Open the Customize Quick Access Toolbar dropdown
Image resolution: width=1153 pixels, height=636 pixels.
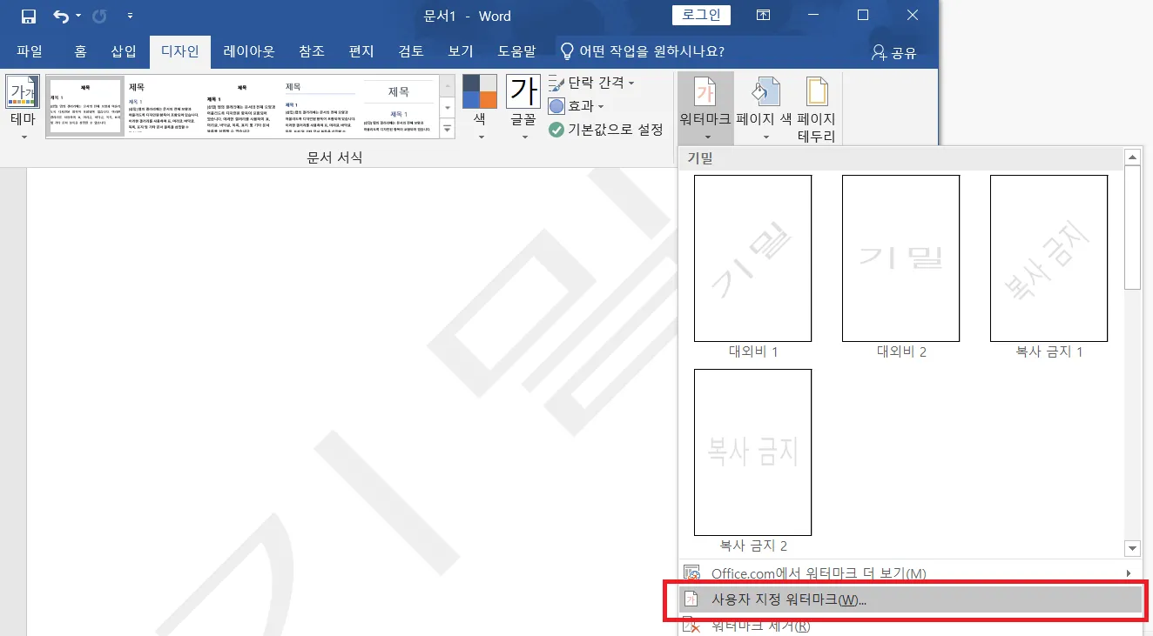(x=131, y=17)
